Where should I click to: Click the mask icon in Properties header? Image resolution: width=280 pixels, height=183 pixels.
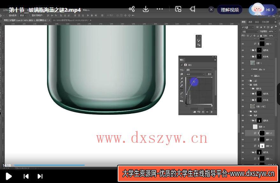tap(185, 65)
